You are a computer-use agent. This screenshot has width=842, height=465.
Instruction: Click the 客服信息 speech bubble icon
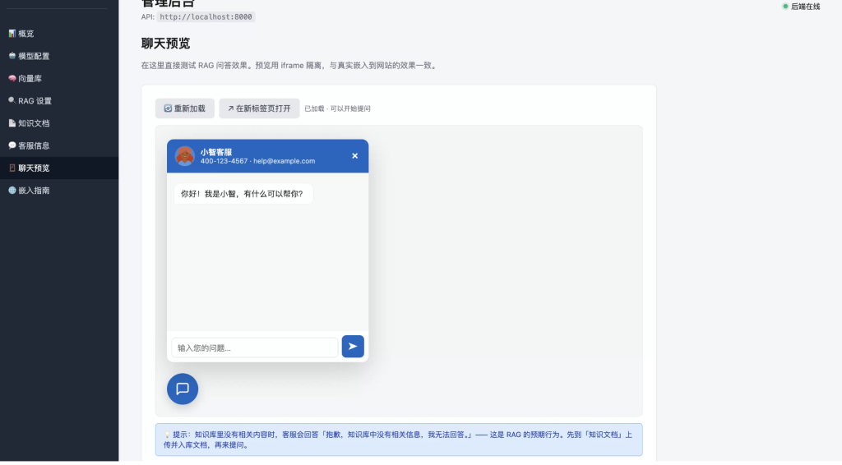pos(12,145)
